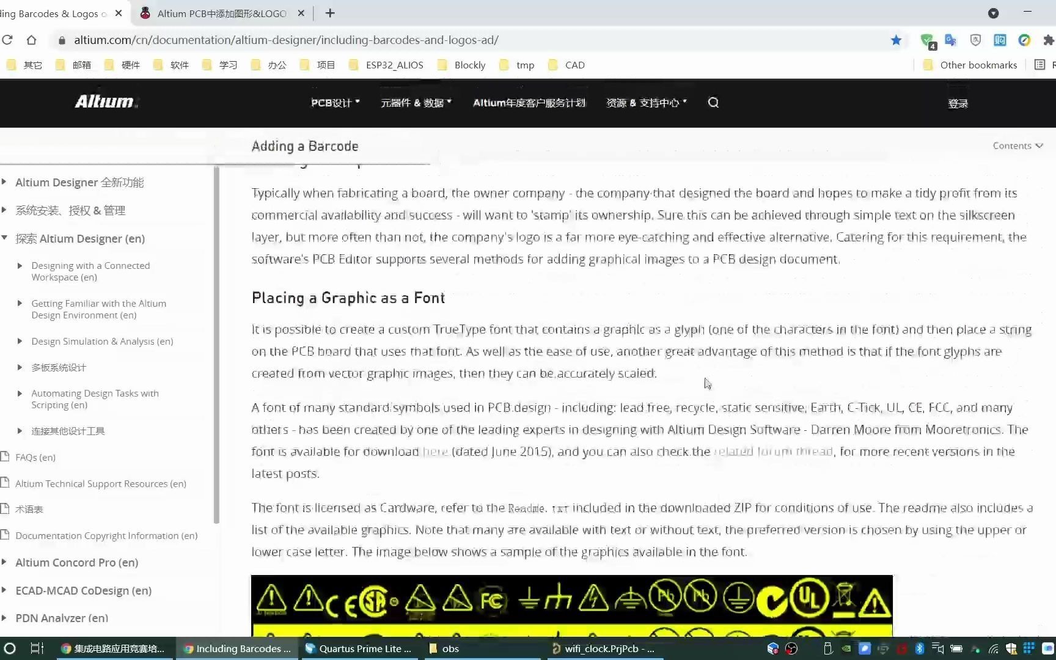Open the ESP32_ALIOS bookmark folder
This screenshot has height=660, width=1056.
pyautogui.click(x=386, y=65)
